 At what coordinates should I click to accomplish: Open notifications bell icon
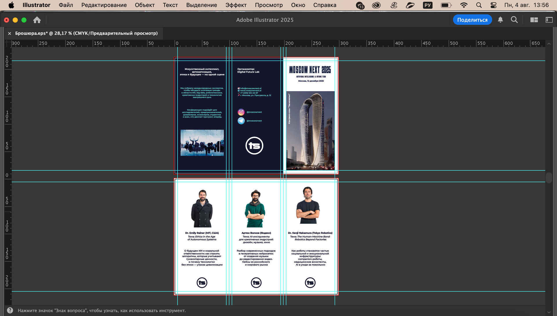[x=500, y=20]
